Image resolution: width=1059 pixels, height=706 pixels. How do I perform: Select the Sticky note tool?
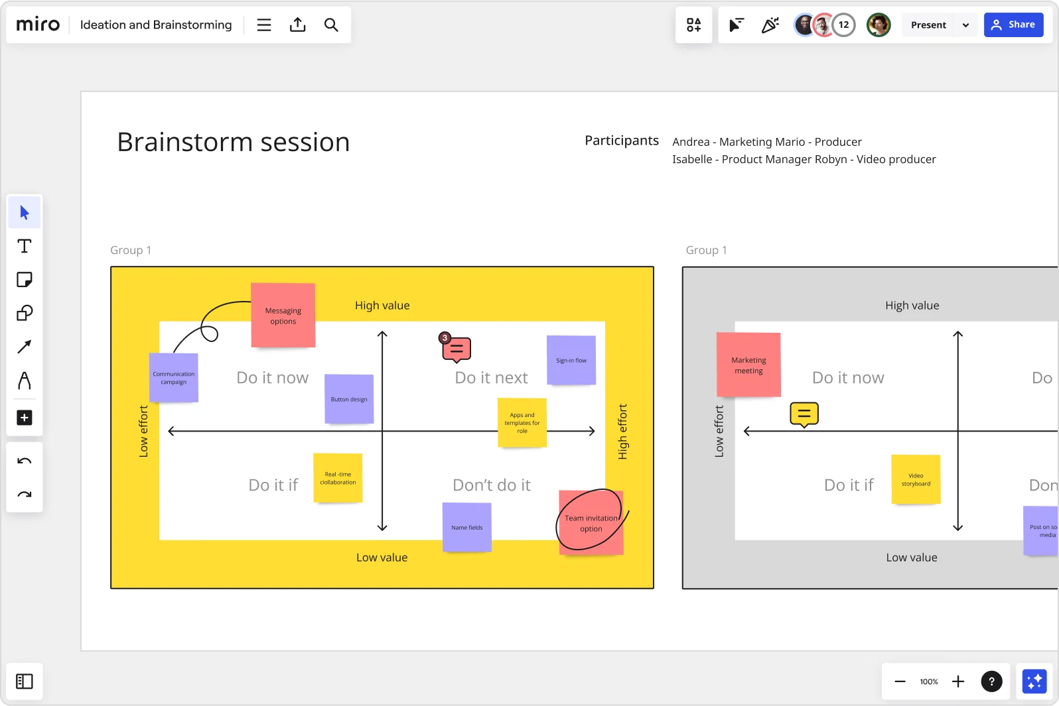25,280
